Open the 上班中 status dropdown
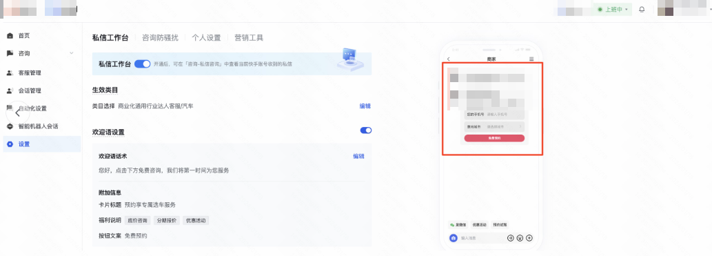Screen dimensions: 712x256 pos(613,9)
